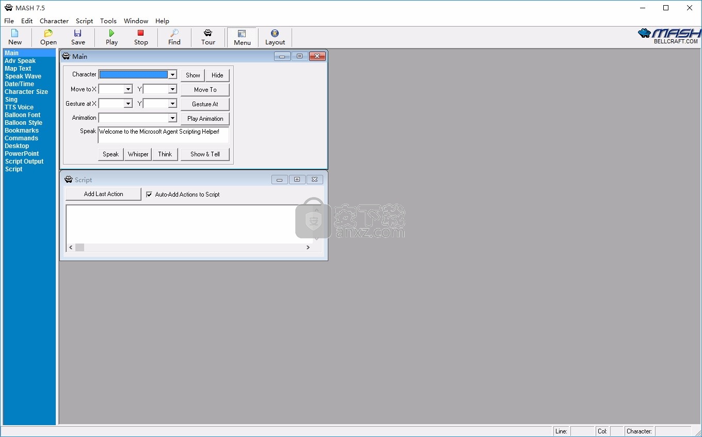Click the Whisper button
Screen dimensions: 702x437
tap(138, 154)
